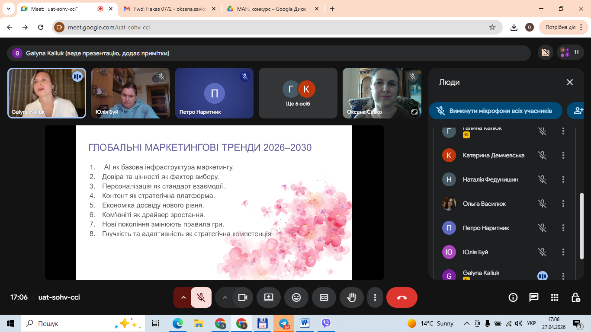Bookmark this page with star icon

pyautogui.click(x=492, y=27)
